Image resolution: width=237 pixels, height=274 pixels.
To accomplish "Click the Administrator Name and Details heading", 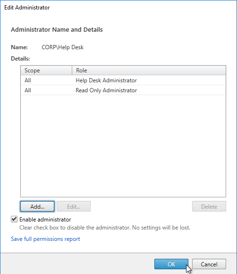I will coord(57,29).
